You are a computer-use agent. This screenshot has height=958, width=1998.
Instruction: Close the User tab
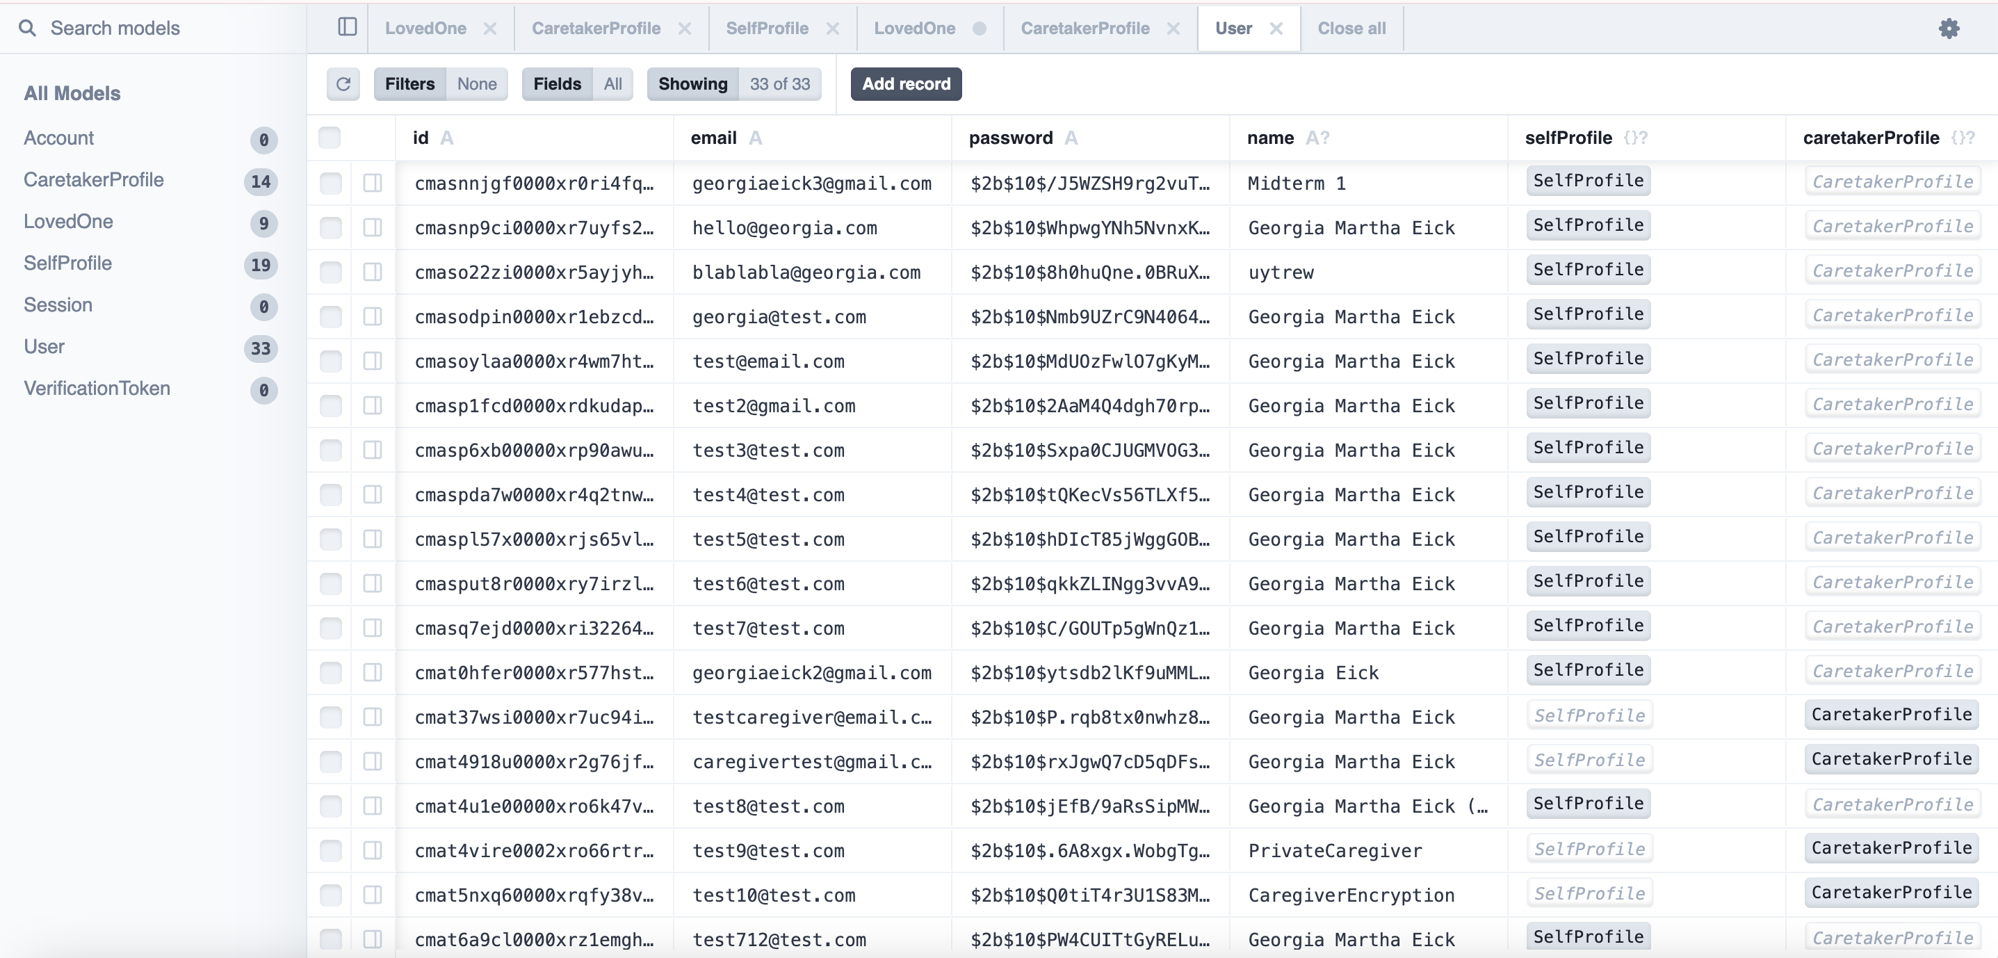click(x=1276, y=29)
